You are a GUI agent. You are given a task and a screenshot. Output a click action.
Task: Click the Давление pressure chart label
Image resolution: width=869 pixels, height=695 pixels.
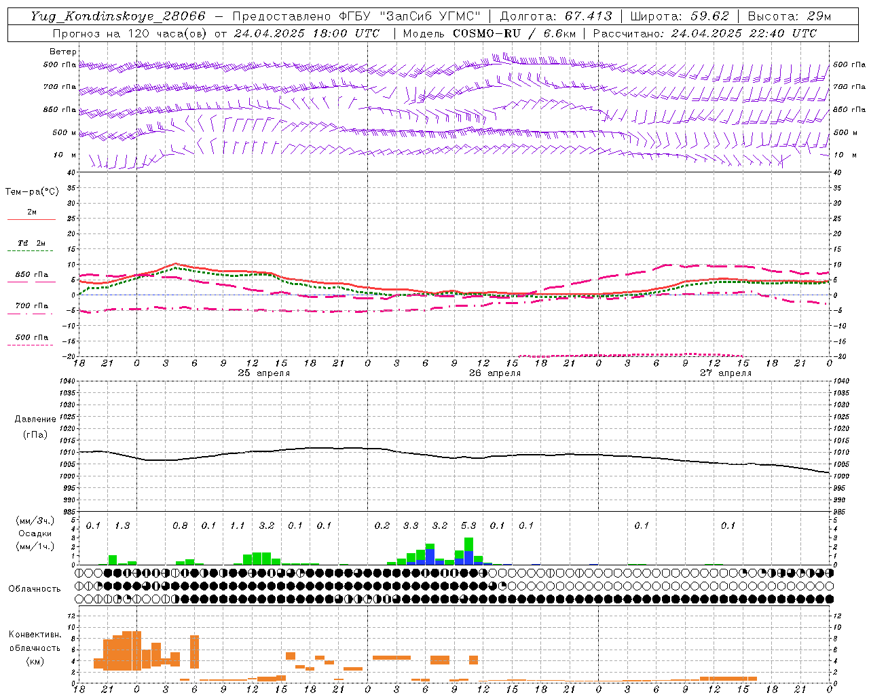(x=35, y=419)
